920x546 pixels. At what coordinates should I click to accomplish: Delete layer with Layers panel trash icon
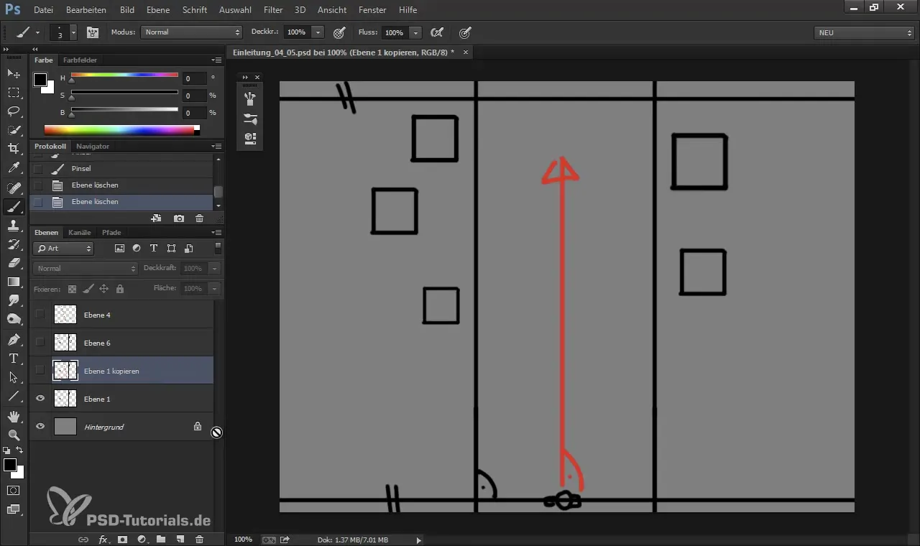point(199,539)
